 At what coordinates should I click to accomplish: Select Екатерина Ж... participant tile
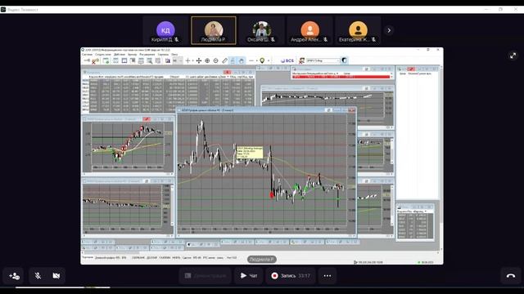[358, 31]
